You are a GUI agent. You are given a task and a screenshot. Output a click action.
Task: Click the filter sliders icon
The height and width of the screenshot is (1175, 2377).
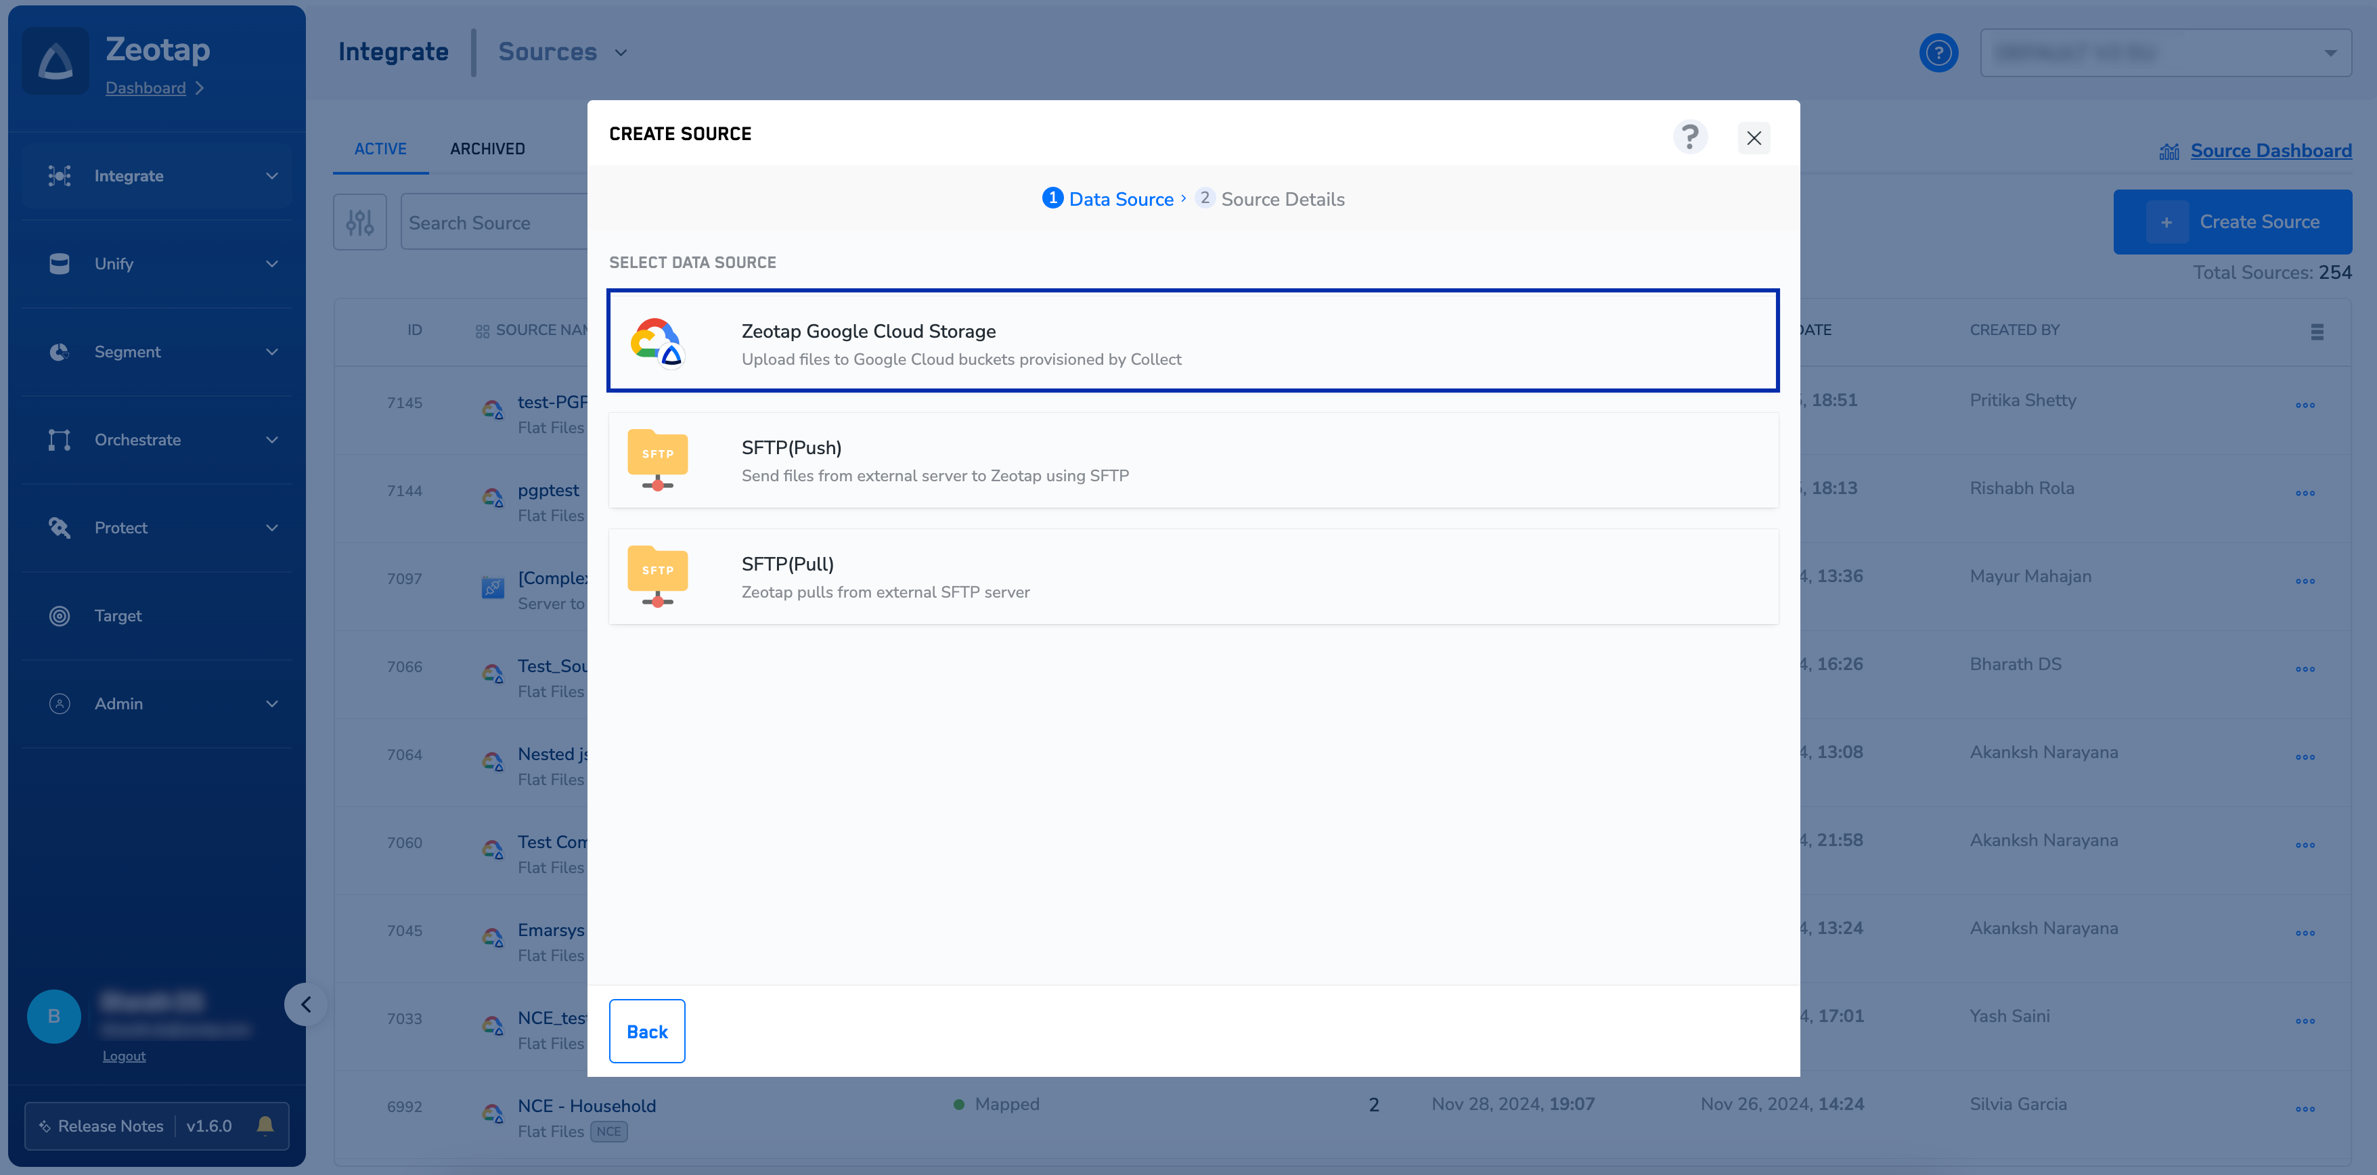(360, 221)
